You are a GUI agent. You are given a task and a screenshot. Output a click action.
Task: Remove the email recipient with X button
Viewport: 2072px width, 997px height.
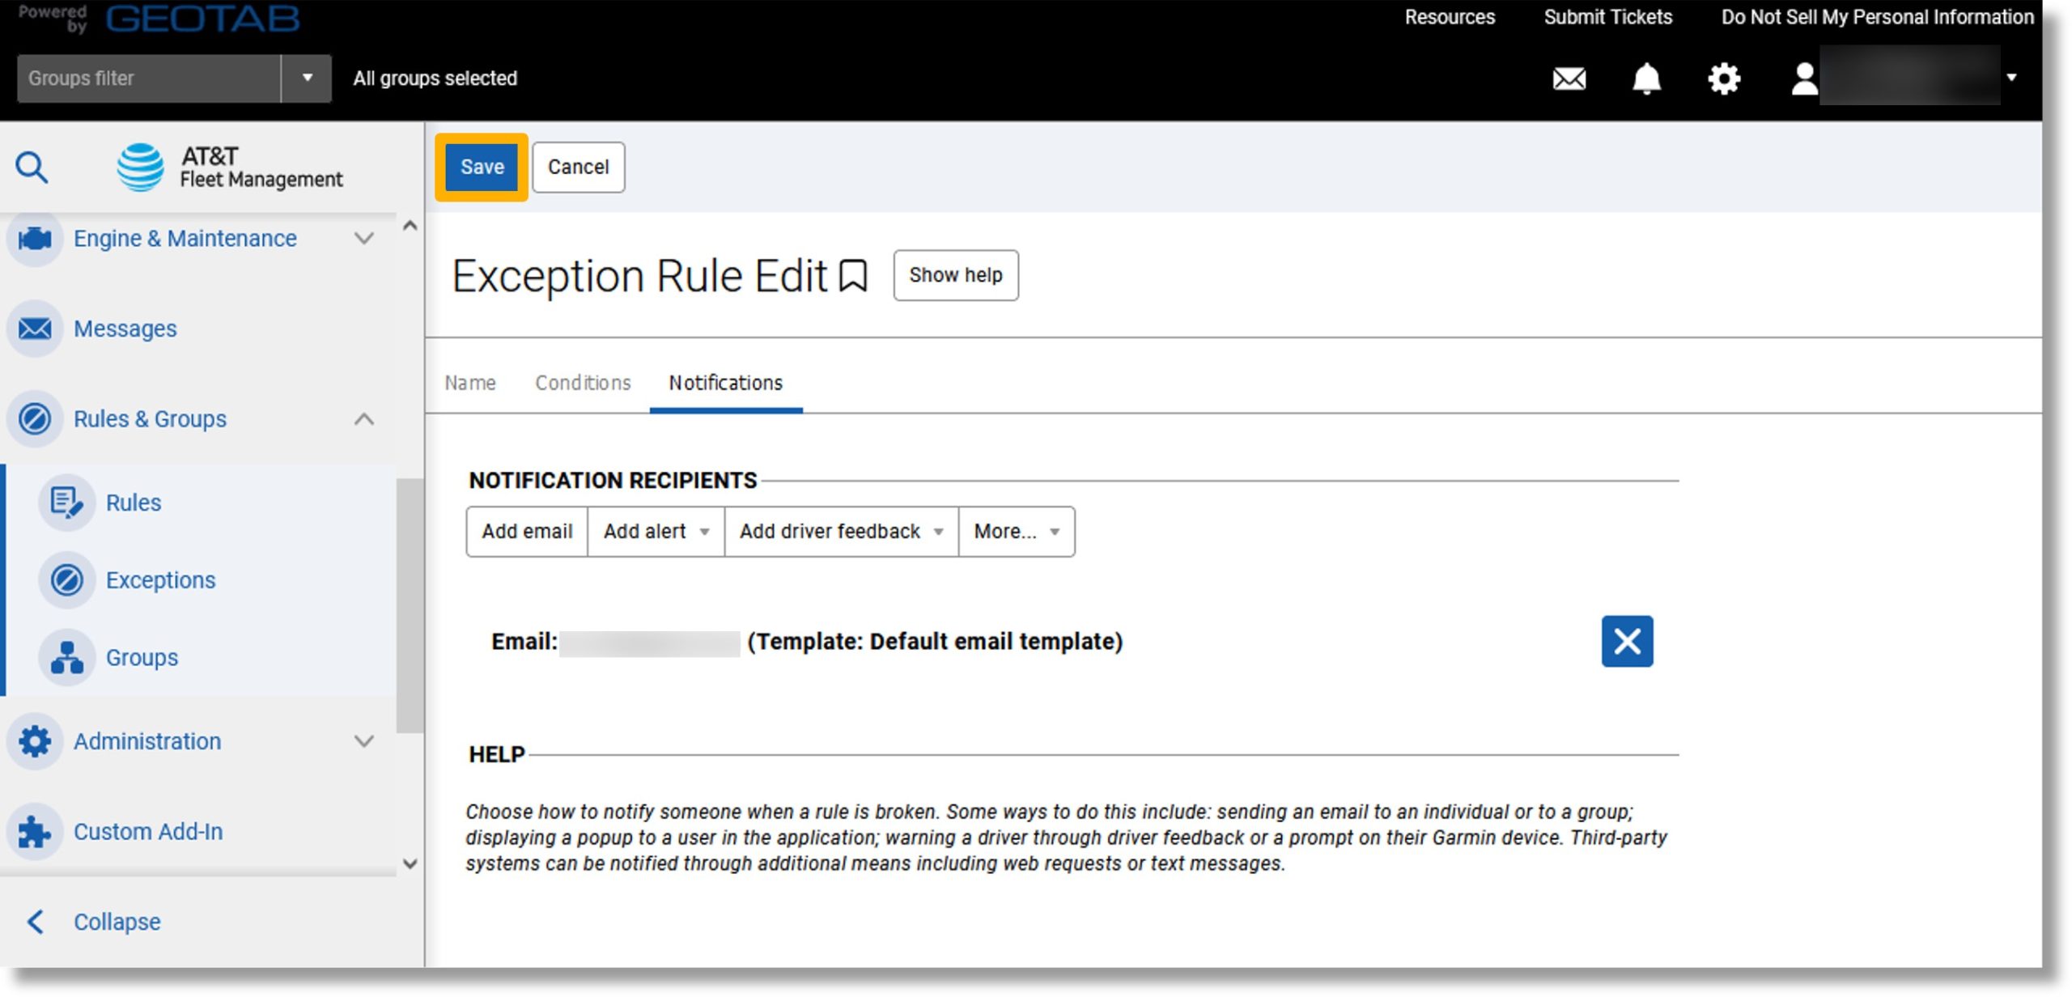pos(1627,642)
